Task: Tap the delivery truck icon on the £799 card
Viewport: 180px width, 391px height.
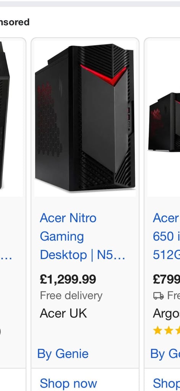Action: [x=158, y=296]
